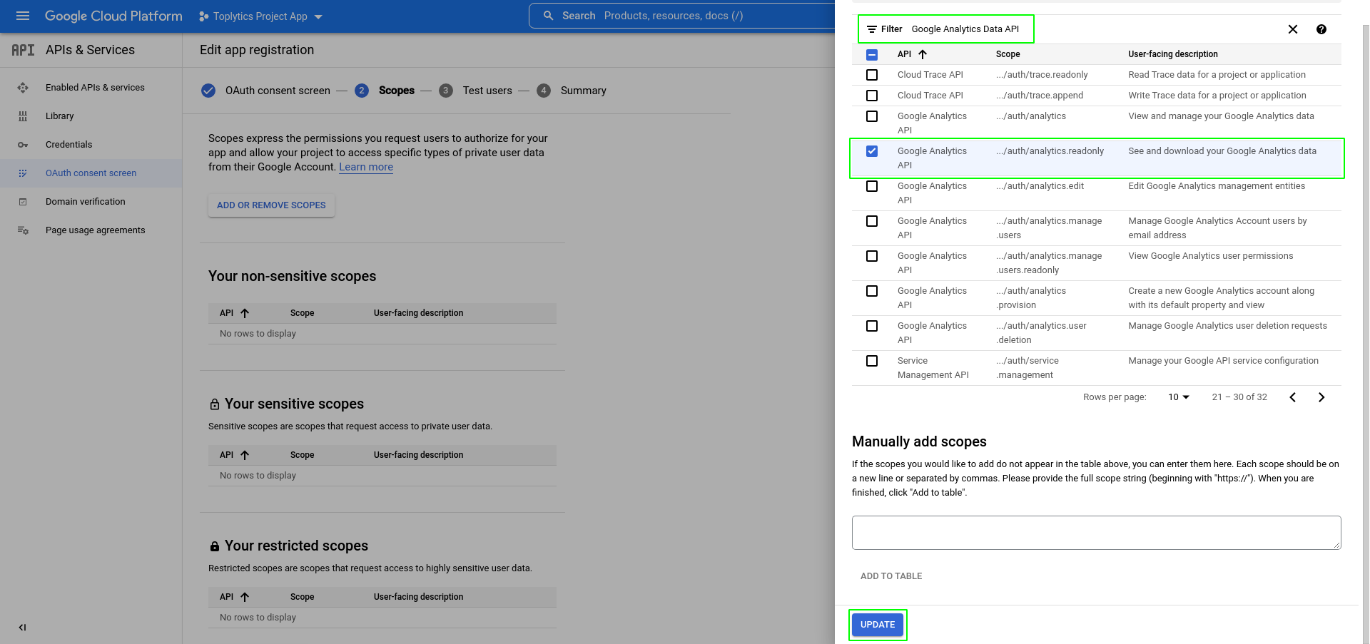Check the analytics.manage.users scope checkbox
Image resolution: width=1370 pixels, height=644 pixels.
872,221
